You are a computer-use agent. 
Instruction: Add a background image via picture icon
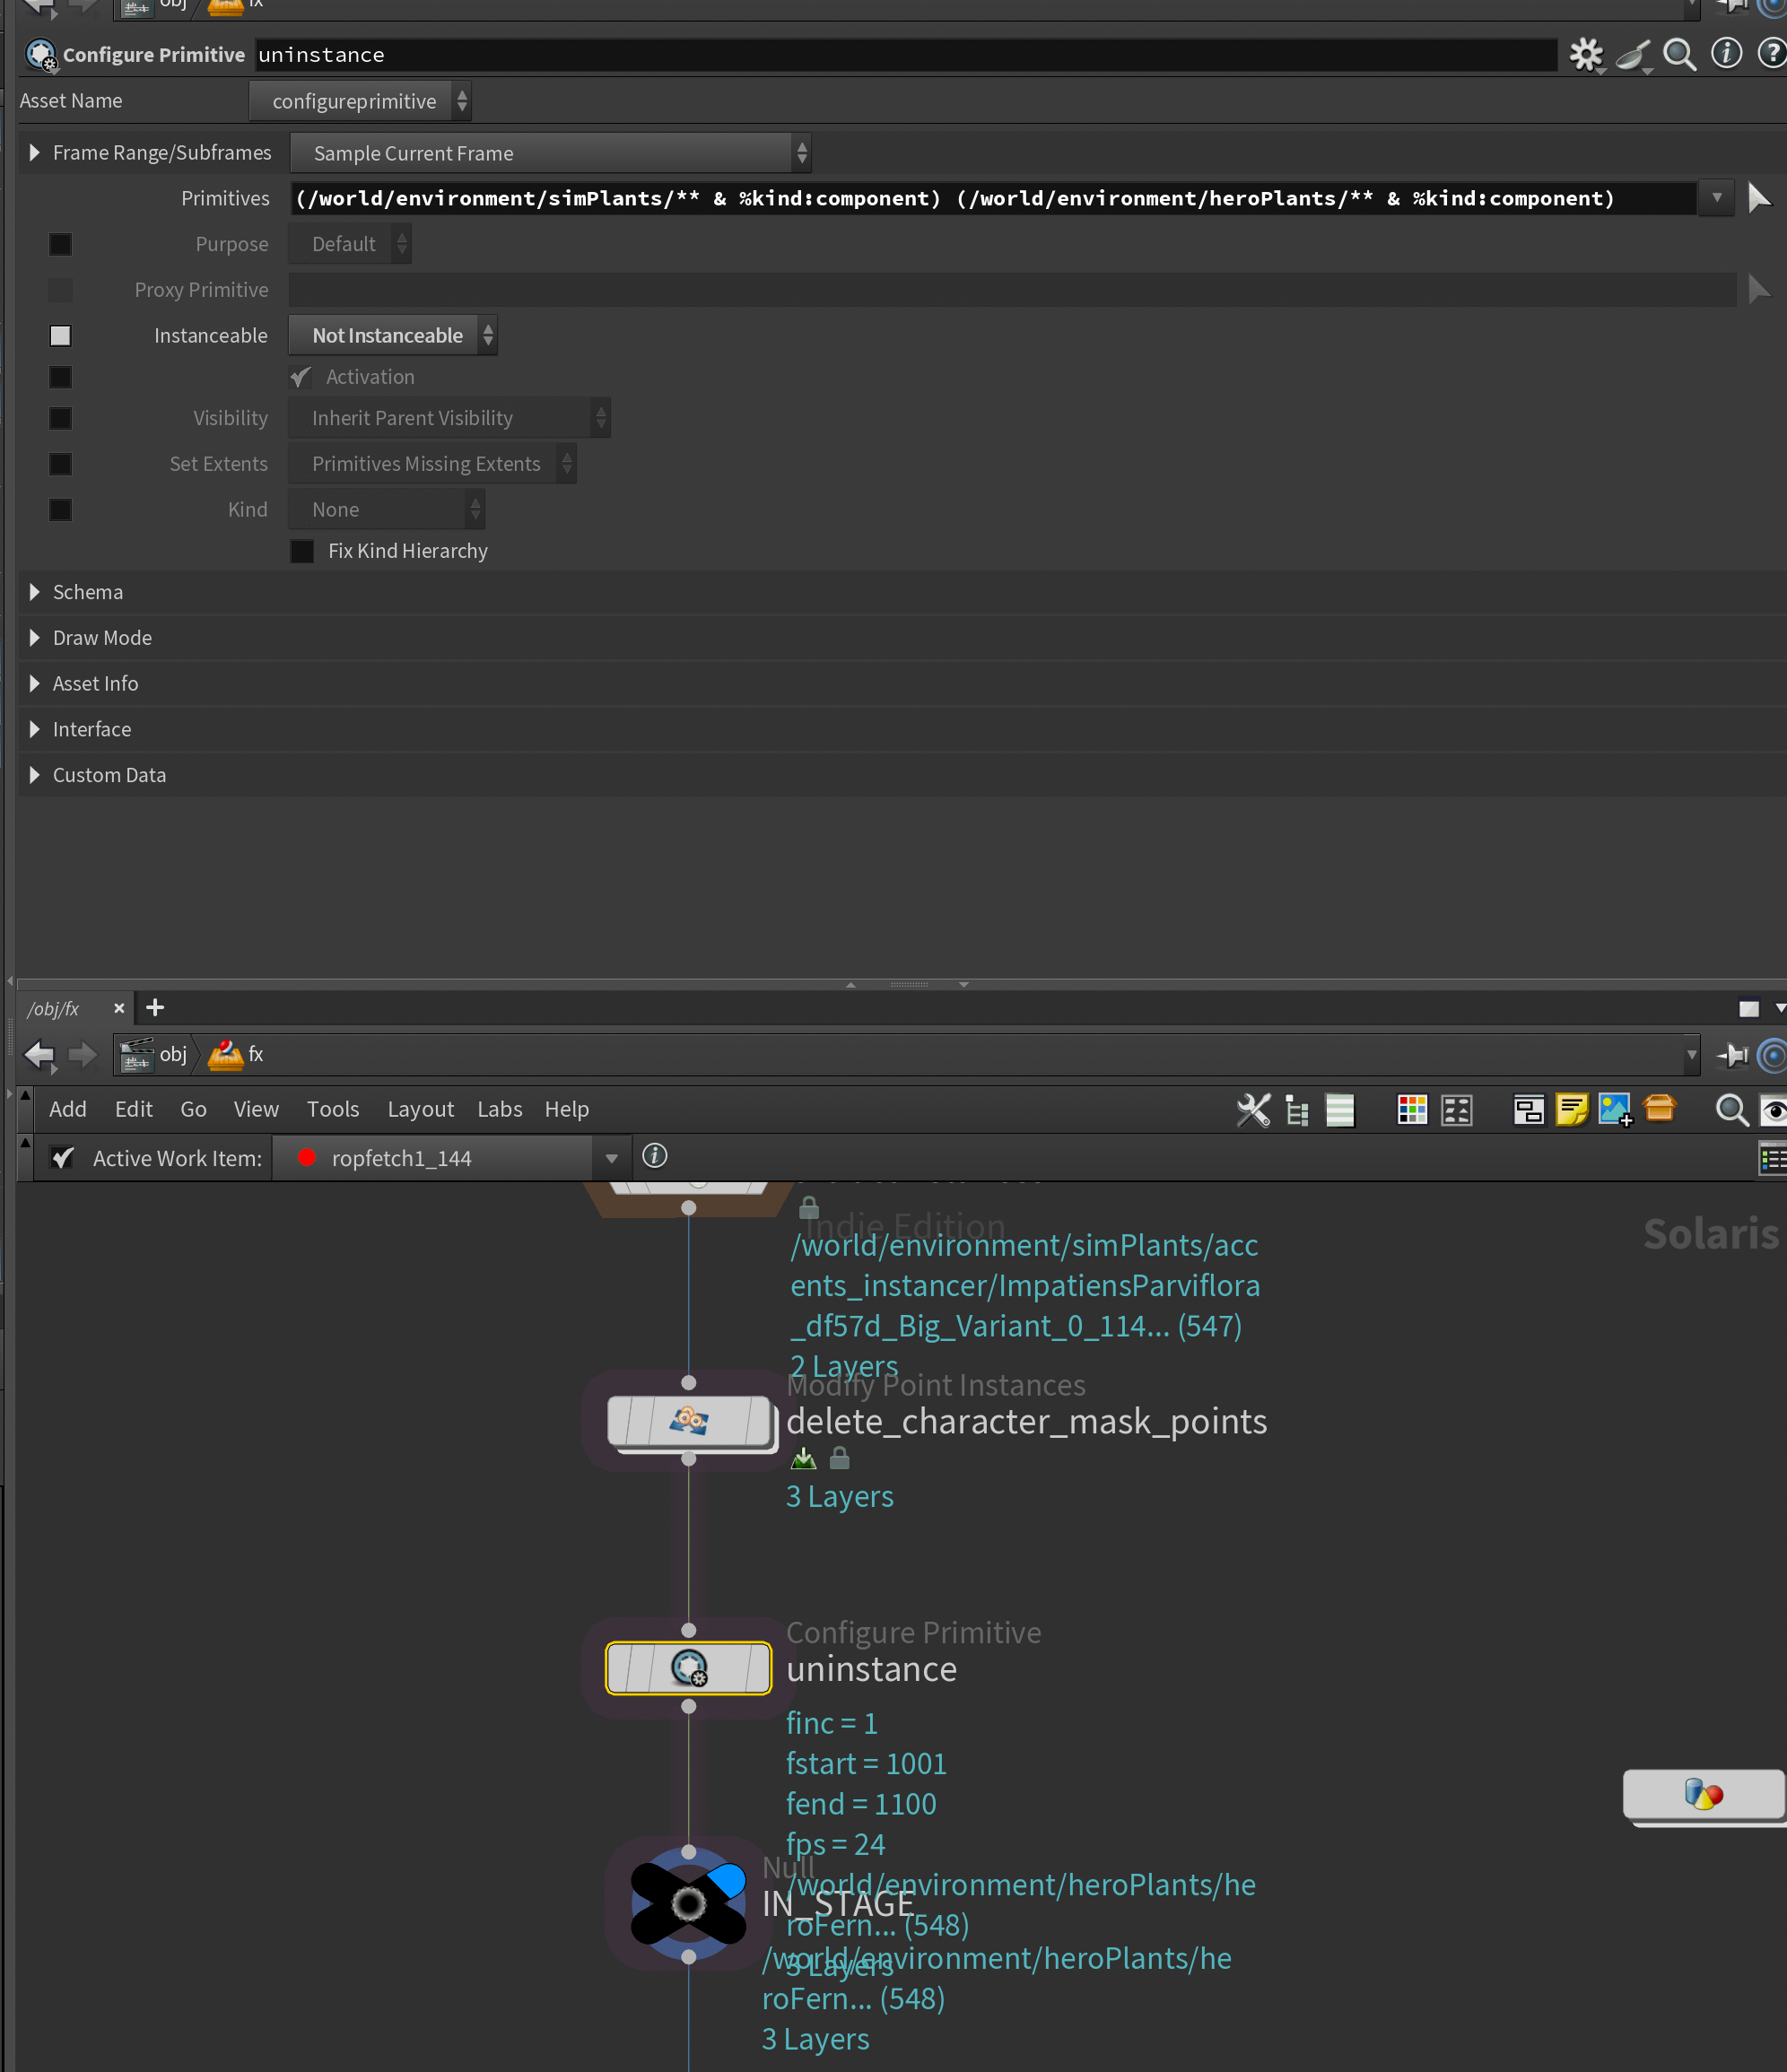[x=1614, y=1109]
